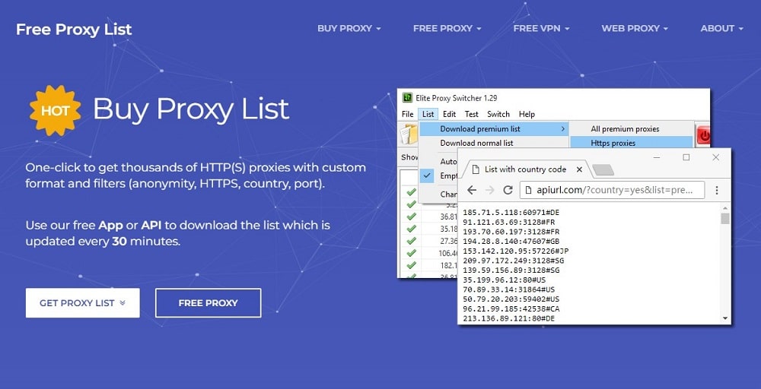
Task: Click the FREE PROXY button
Action: tap(208, 302)
